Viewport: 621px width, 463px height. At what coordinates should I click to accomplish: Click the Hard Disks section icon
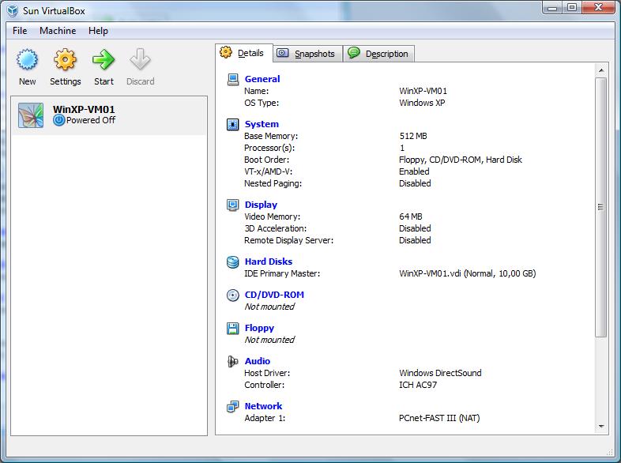point(233,262)
